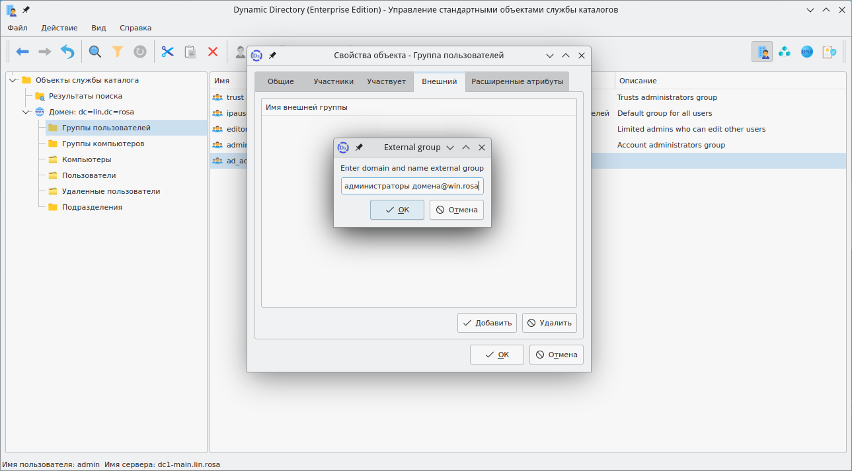This screenshot has height=471, width=852.
Task: Switch to the 'Участники' tab
Action: [x=333, y=82]
